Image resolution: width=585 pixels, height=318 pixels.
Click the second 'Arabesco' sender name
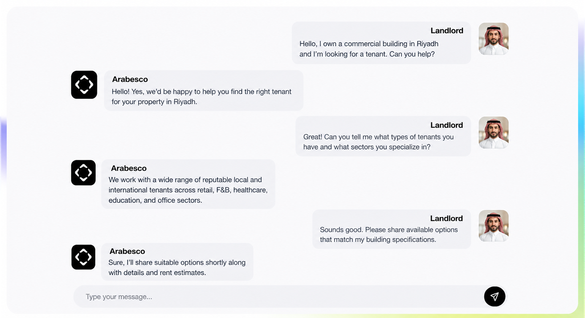coord(129,168)
